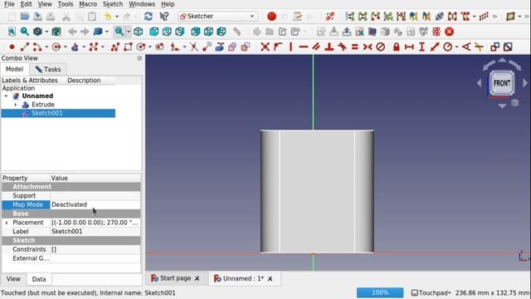This screenshot has height=299, width=531.
Task: Click the Label value Sketch001
Action: click(95, 232)
